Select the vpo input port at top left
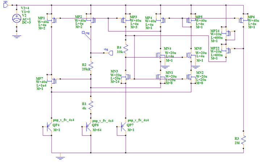Viewport: 260px width, 162px height. coord(5,5)
